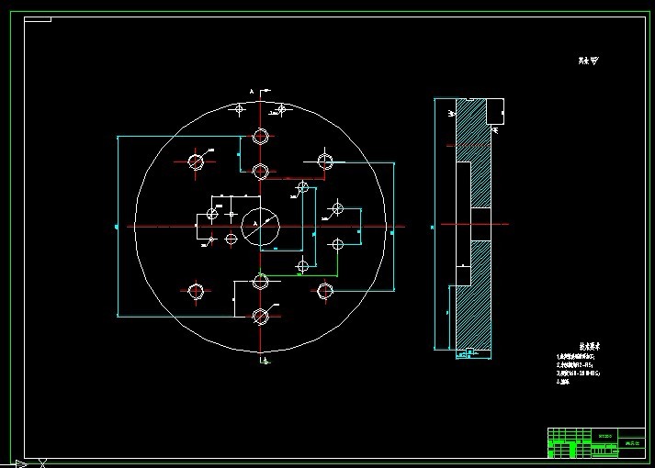Select the green leader dimension line
This screenshot has height=468, width=655.
(299, 275)
